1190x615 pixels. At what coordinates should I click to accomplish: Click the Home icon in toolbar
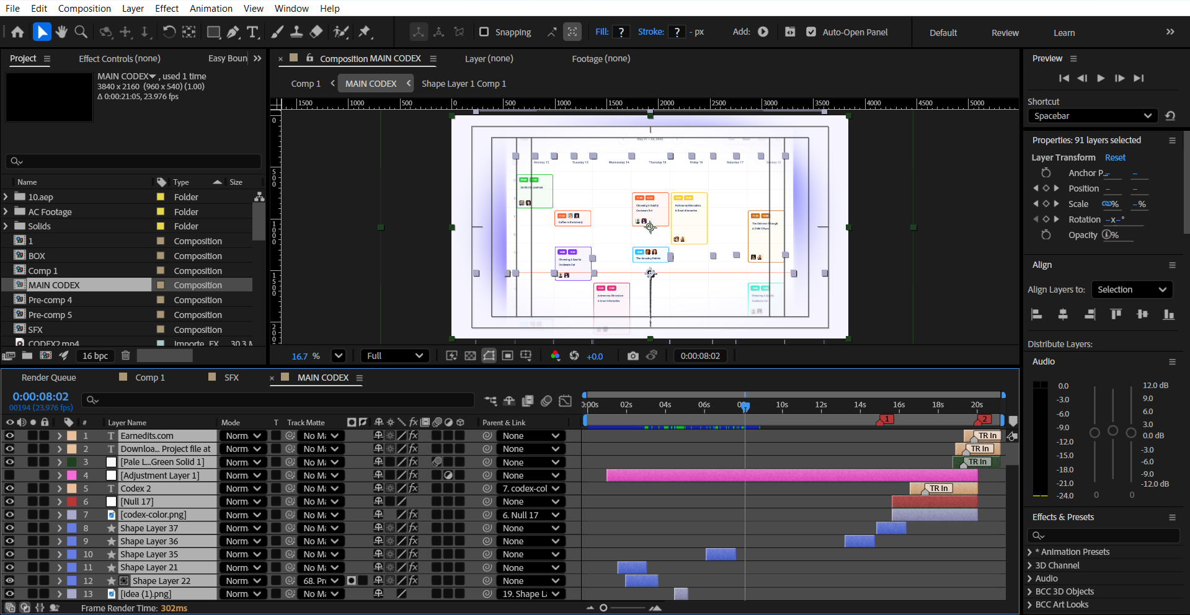[17, 32]
